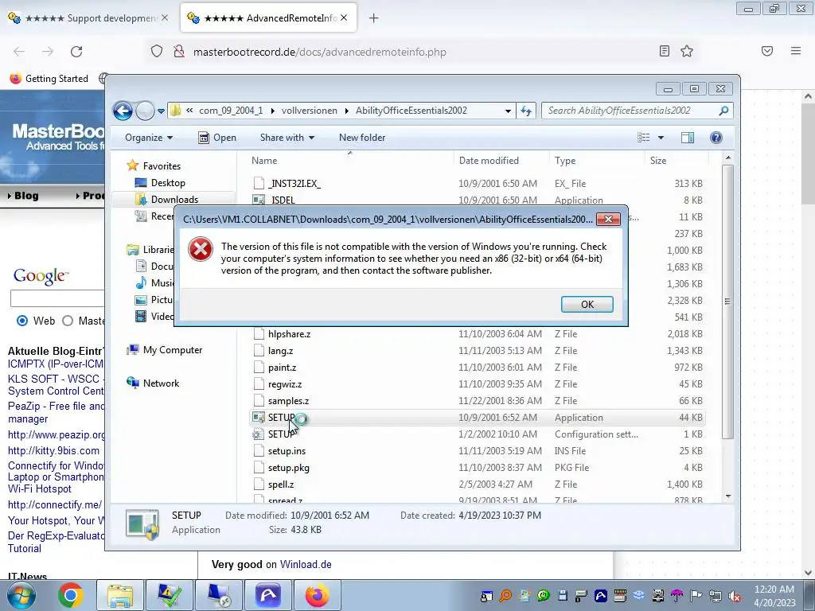Select the hlpshare.z file

(289, 334)
